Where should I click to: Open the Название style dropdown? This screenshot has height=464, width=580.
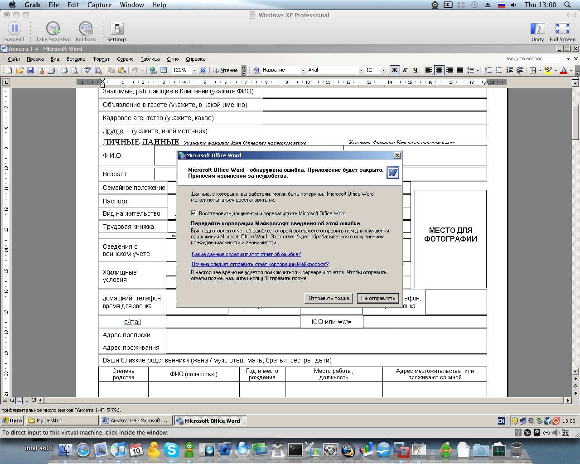pyautogui.click(x=303, y=70)
